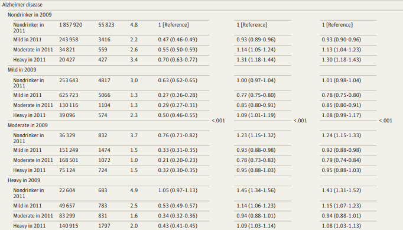This screenshot has height=230, width=403.
Task: Click the value '0.33 (0.31-0.35)'
Action: 178,150
